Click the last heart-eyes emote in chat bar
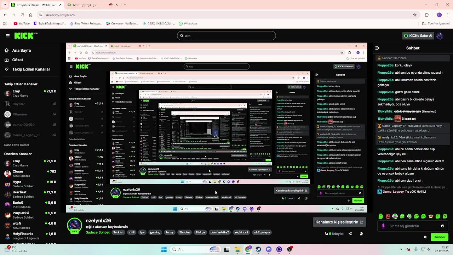The image size is (453, 255). pyautogui.click(x=445, y=216)
